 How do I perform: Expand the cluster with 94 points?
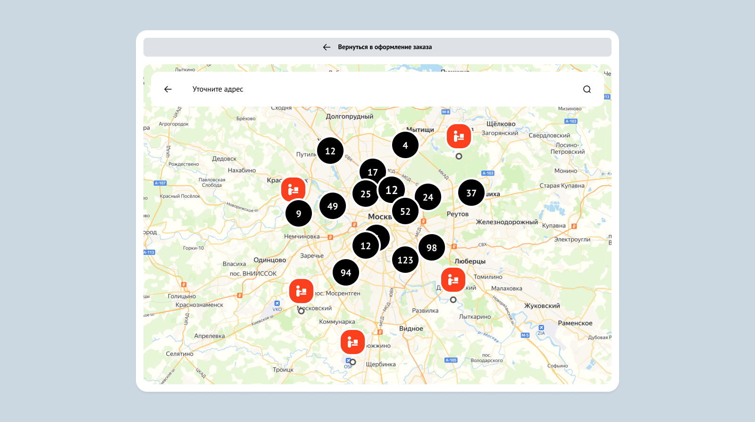(346, 273)
